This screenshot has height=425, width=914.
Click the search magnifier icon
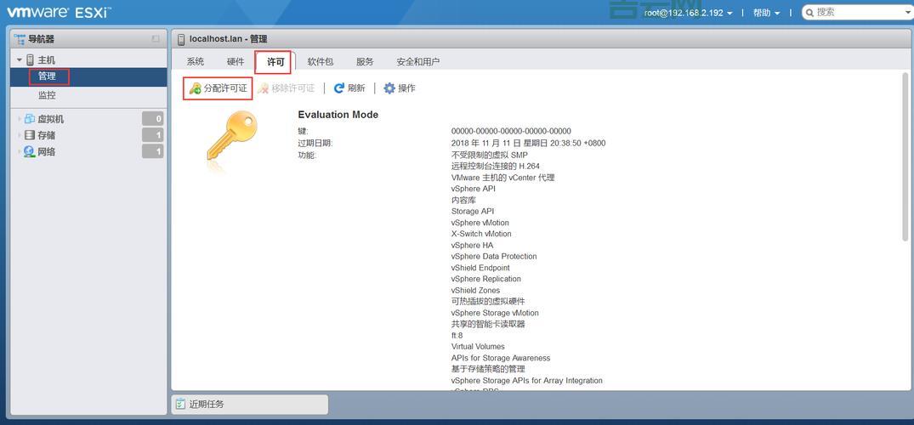(x=809, y=13)
